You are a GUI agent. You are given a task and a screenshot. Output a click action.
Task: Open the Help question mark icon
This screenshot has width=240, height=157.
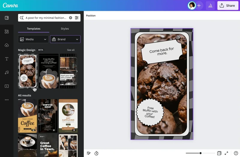pos(236,153)
